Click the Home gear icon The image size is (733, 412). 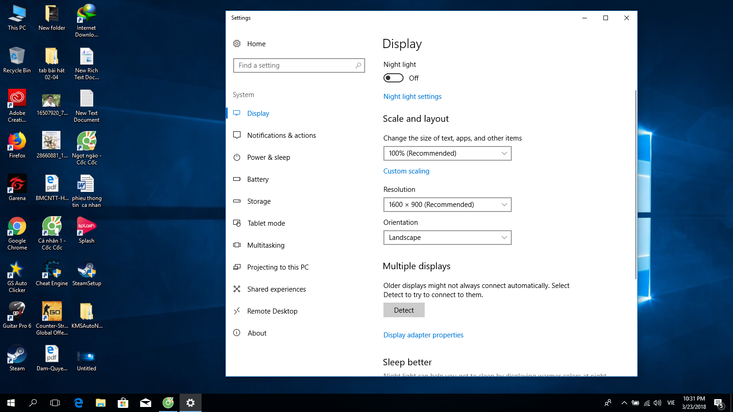pos(237,43)
